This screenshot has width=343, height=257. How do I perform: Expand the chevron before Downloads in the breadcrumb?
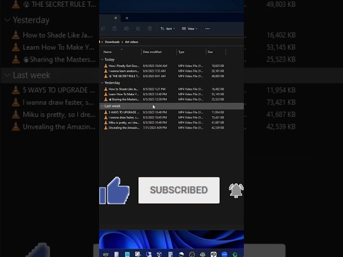[x=102, y=42]
